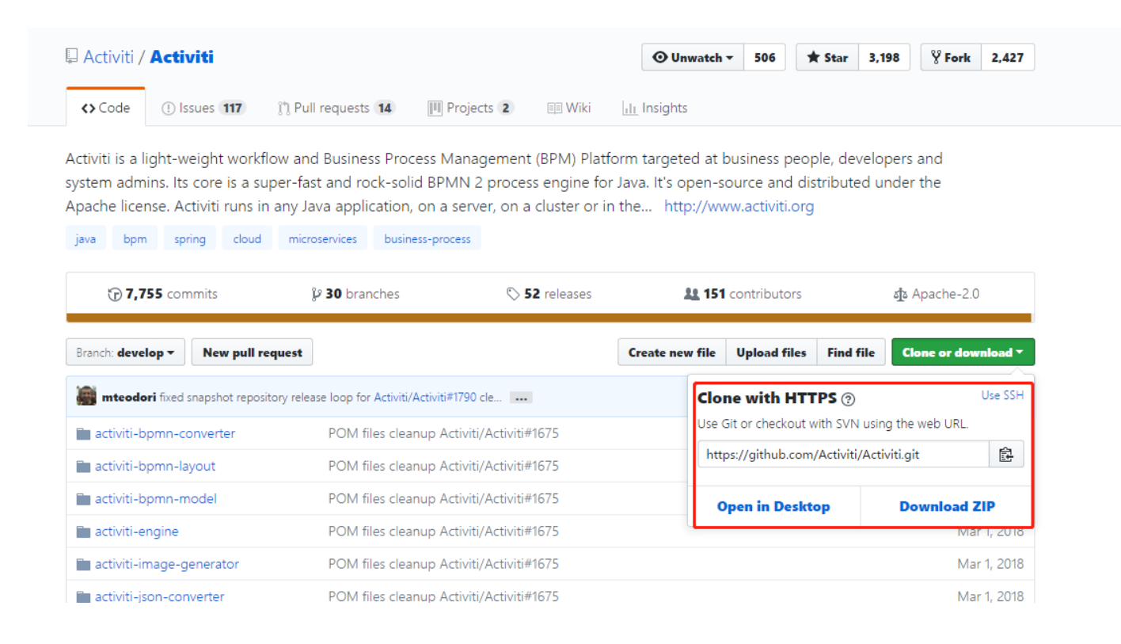This screenshot has height=644, width=1121.
Task: Open commit message on activiti-engine row
Action: 443,531
